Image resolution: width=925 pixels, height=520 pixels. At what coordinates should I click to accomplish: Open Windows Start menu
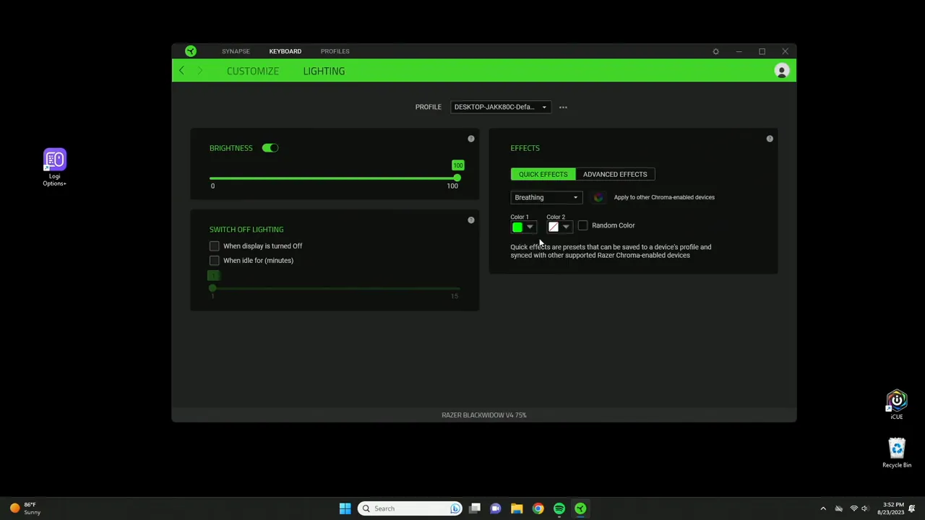coord(345,508)
